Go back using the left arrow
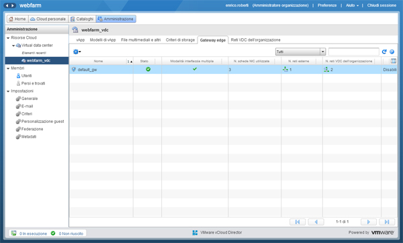Viewport: 403px width, 243px height. 7,5
